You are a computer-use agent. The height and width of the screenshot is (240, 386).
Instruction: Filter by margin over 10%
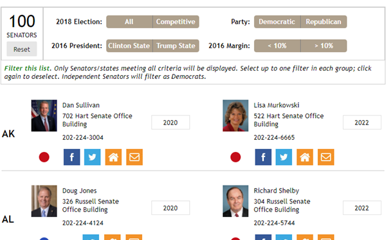pyautogui.click(x=324, y=46)
